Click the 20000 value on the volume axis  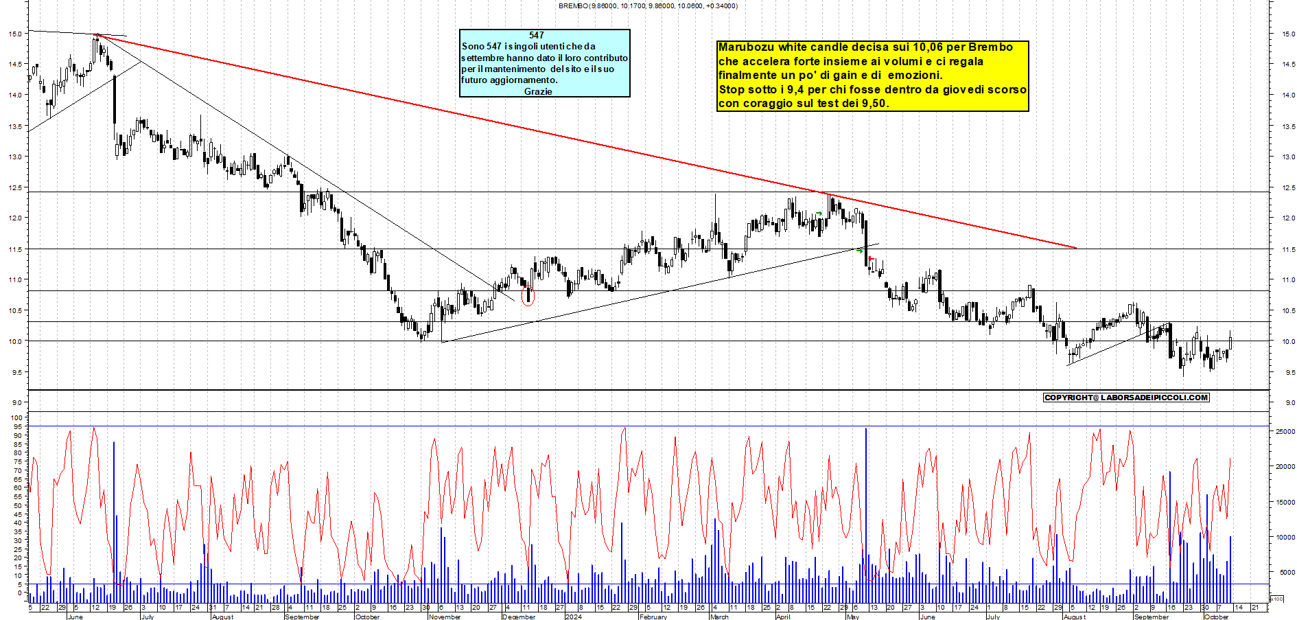pyautogui.click(x=1285, y=466)
